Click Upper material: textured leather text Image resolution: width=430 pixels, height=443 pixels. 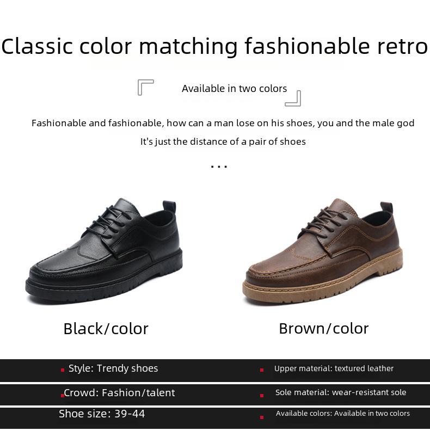pyautogui.click(x=334, y=368)
